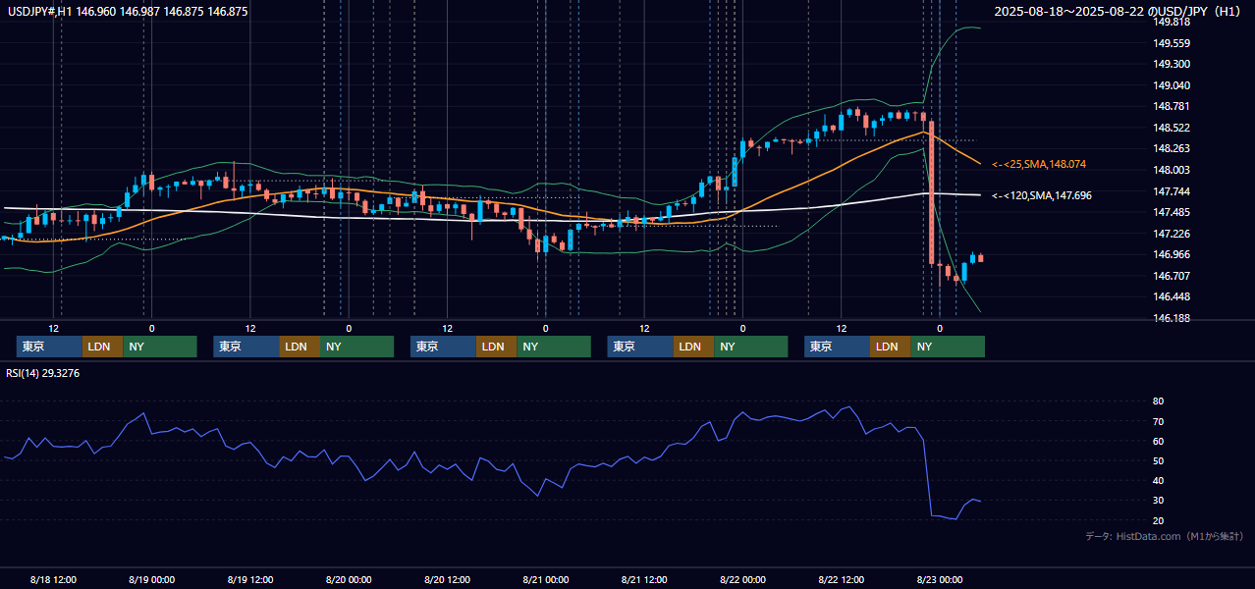
Task: Click the NY session box for 8/22
Action: (x=948, y=347)
